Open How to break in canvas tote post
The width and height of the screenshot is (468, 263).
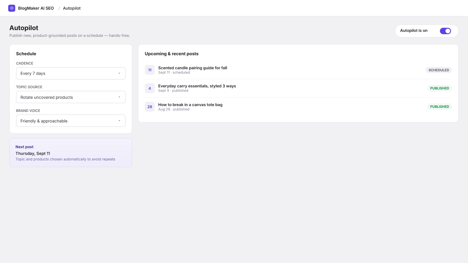[190, 105]
